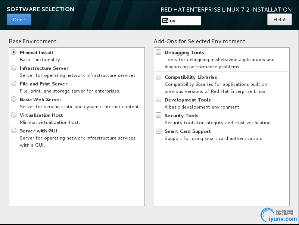299x225 pixels.
Task: Click the 'Debugging Tools' label text
Action: click(184, 53)
